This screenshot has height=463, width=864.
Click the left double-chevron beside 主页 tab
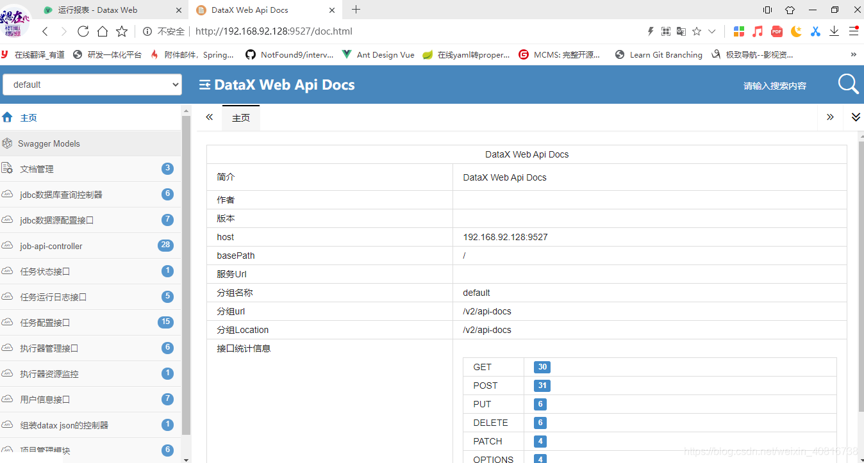click(x=209, y=117)
